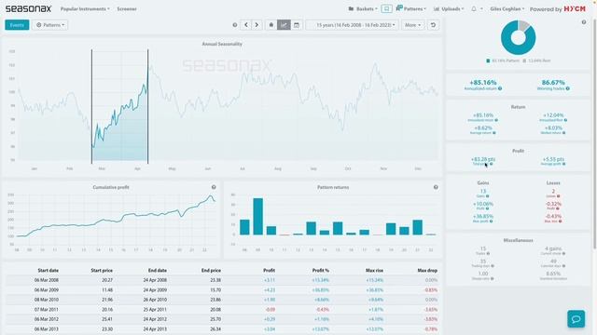Image resolution: width=597 pixels, height=335 pixels.
Task: Click info icon beside Trades count 15
Action: pyautogui.click(x=488, y=253)
